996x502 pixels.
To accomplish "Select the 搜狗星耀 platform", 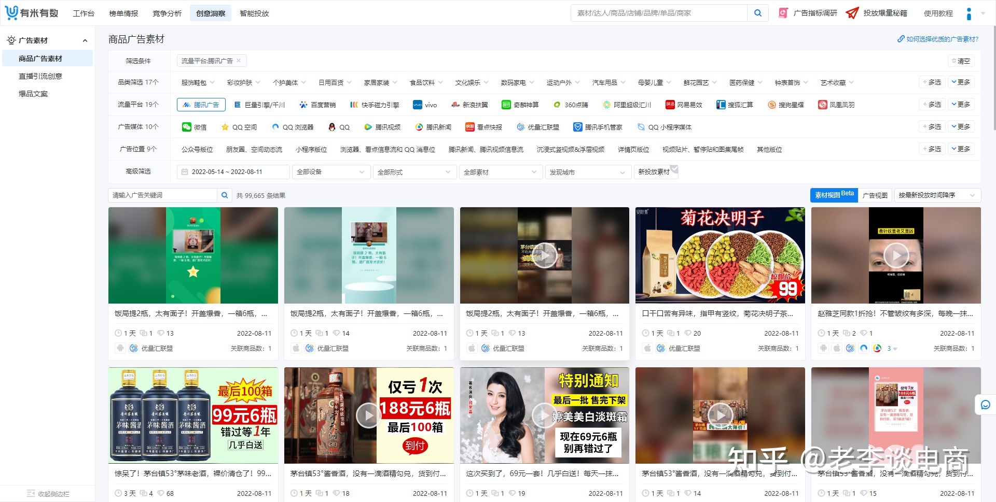I will coord(785,105).
